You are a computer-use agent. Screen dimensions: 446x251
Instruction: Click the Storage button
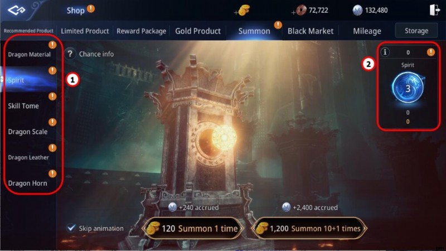pos(416,31)
